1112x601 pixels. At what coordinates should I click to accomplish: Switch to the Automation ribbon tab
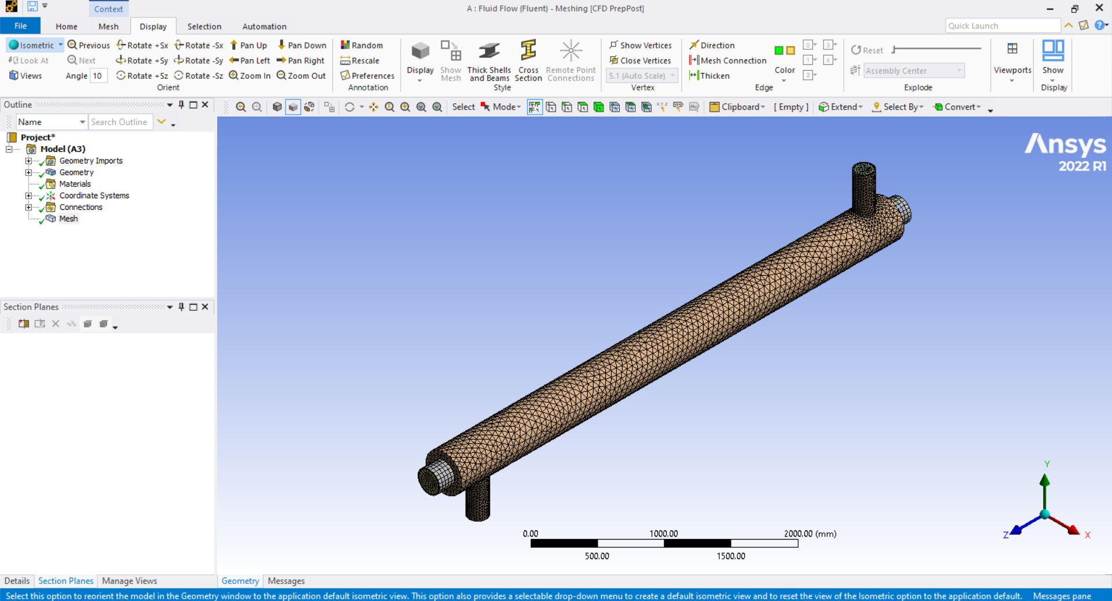264,26
